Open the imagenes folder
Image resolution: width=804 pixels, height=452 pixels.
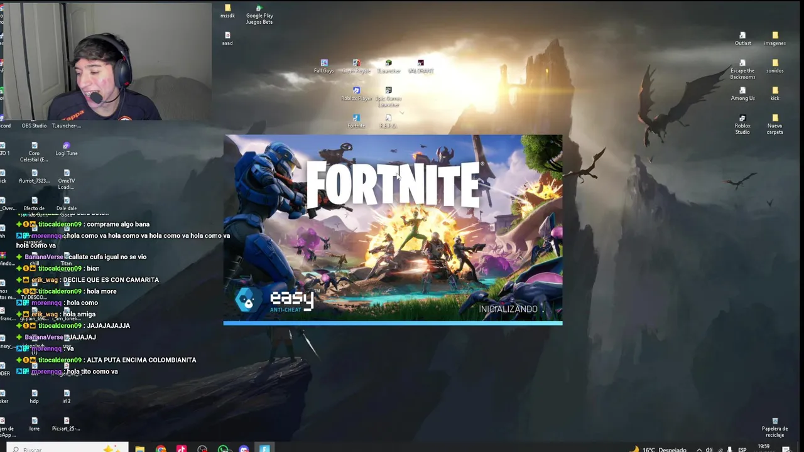click(774, 39)
